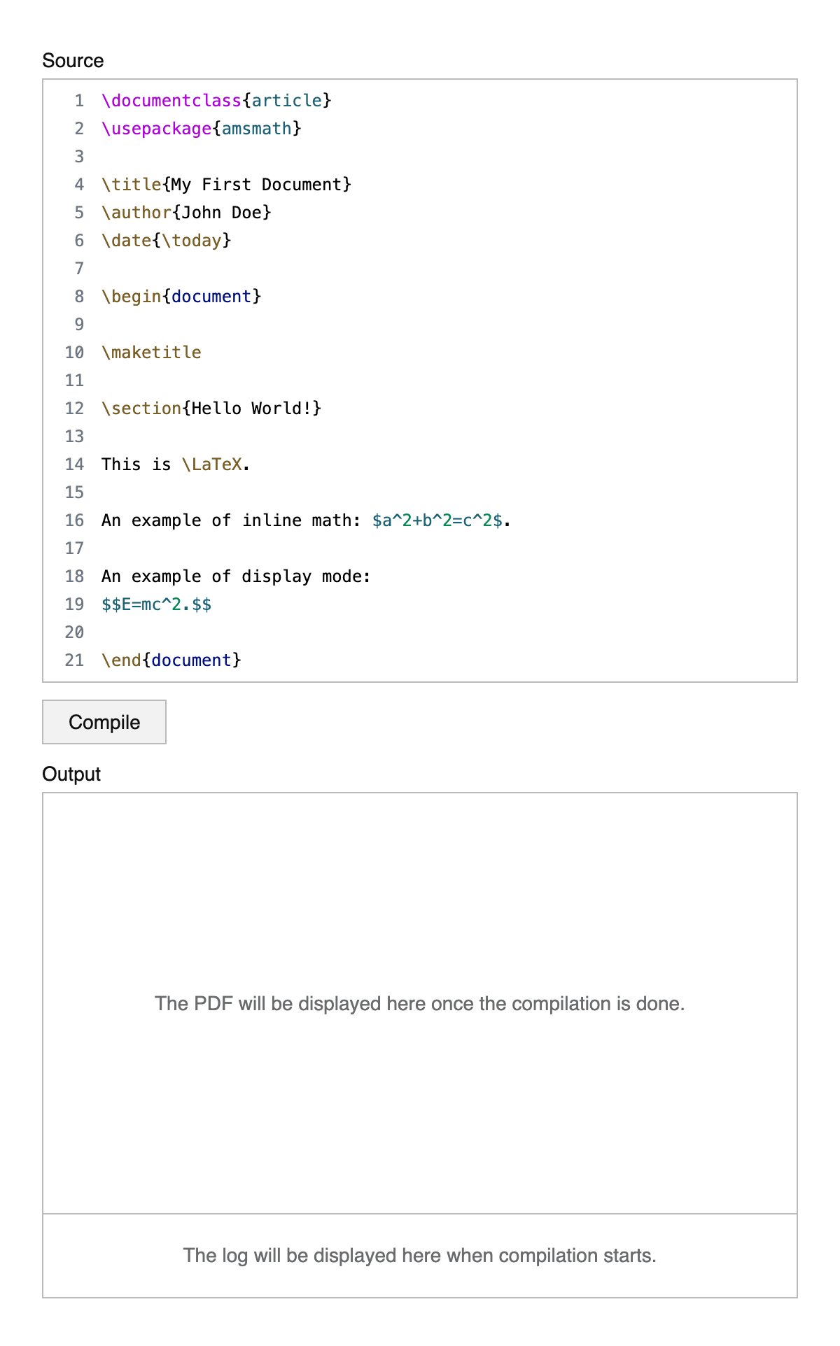Click the Compile button
The height and width of the screenshot is (1346, 840).
click(x=104, y=722)
